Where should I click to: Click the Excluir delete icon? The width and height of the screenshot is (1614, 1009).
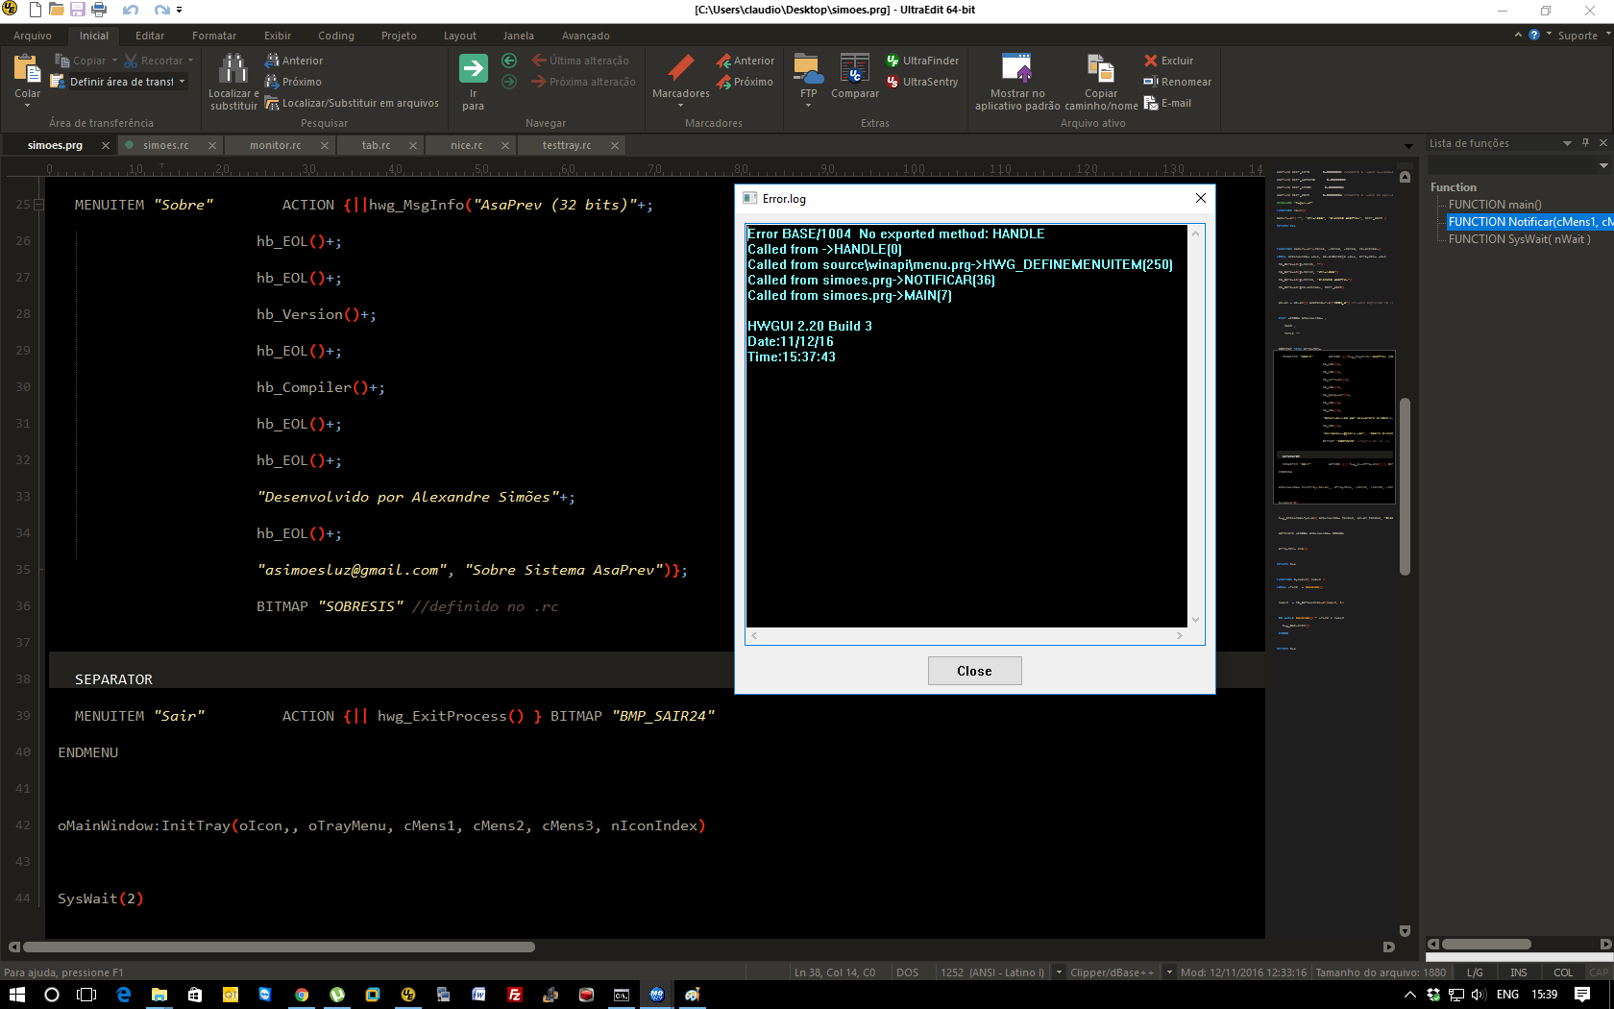click(x=1168, y=61)
